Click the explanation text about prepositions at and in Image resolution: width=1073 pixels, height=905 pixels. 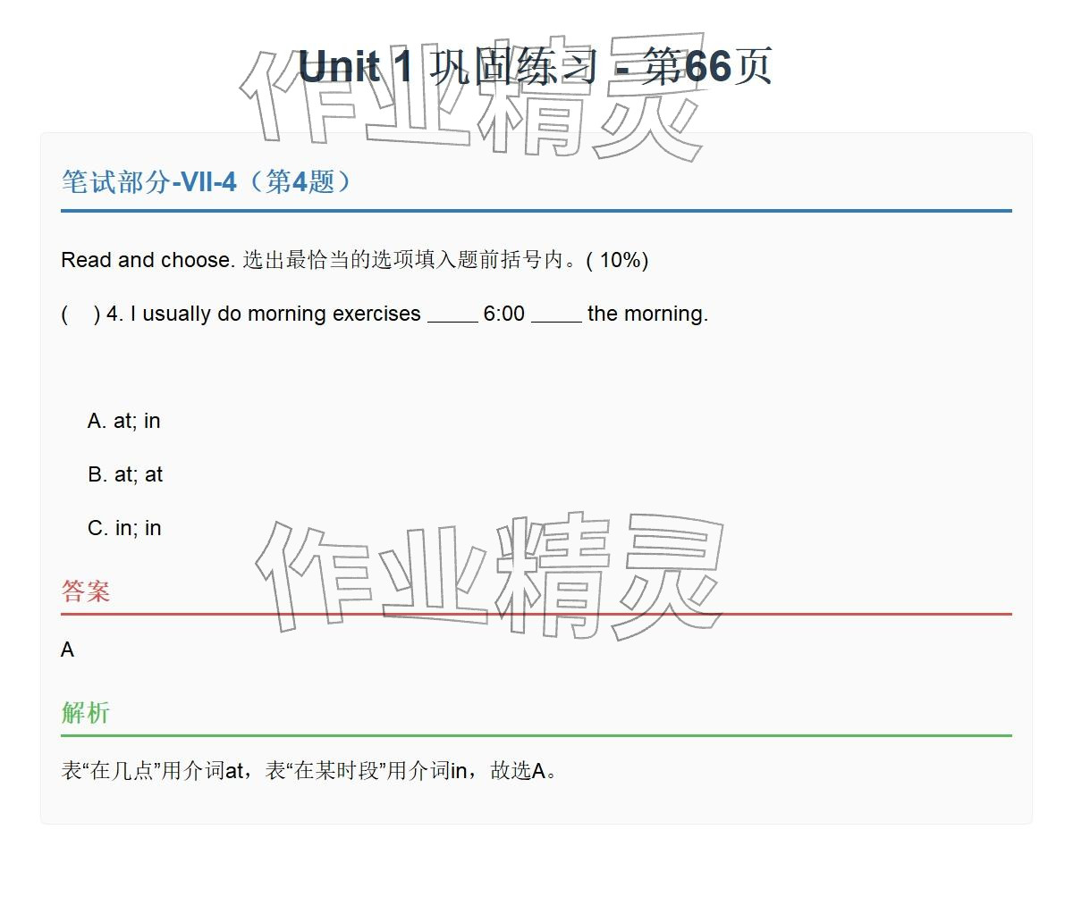(311, 771)
